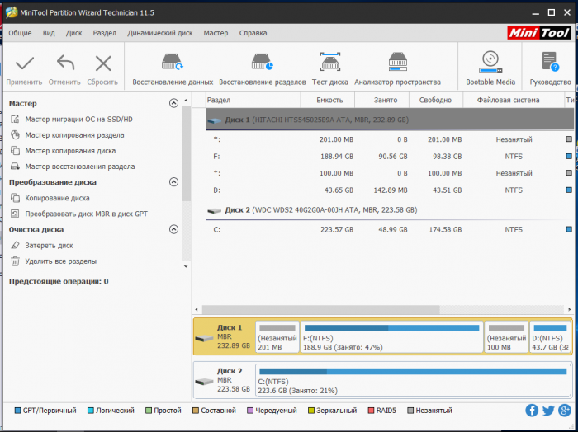Collapse the Преобразование диска section
Screen dimensions: 578x432
point(173,182)
